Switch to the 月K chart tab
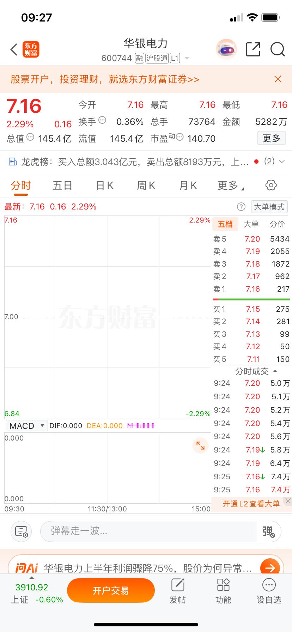The height and width of the screenshot is (632, 292). 188,186
